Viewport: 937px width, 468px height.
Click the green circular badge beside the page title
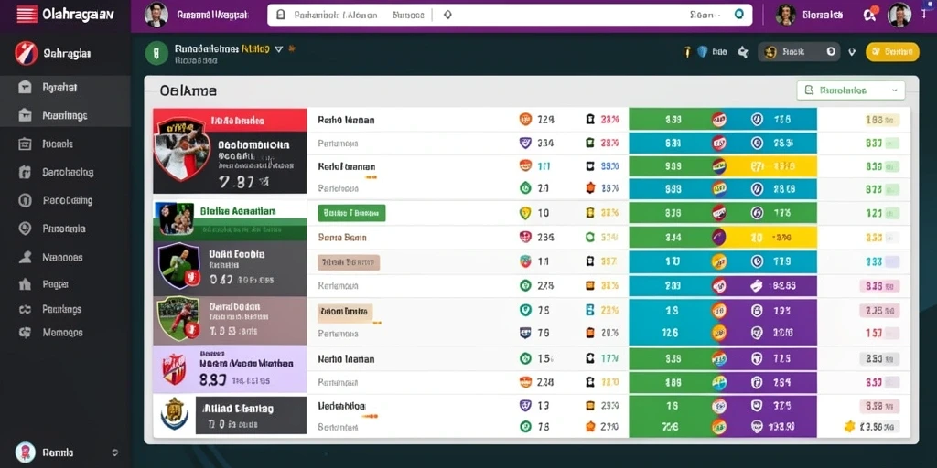(156, 52)
